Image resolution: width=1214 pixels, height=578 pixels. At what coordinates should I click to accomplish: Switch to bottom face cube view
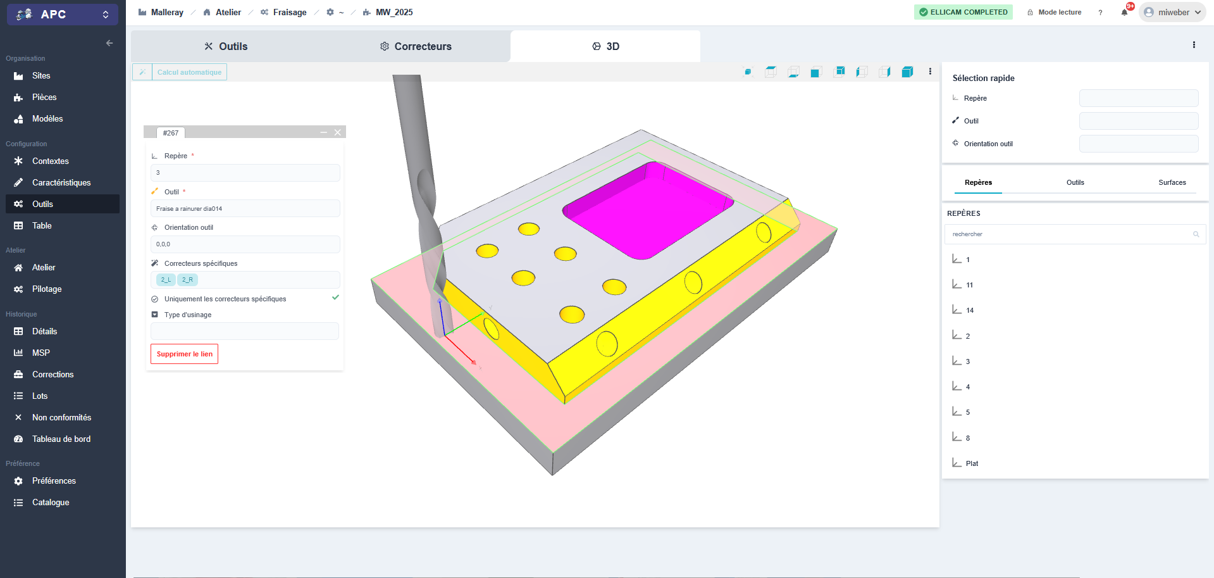pyautogui.click(x=793, y=72)
